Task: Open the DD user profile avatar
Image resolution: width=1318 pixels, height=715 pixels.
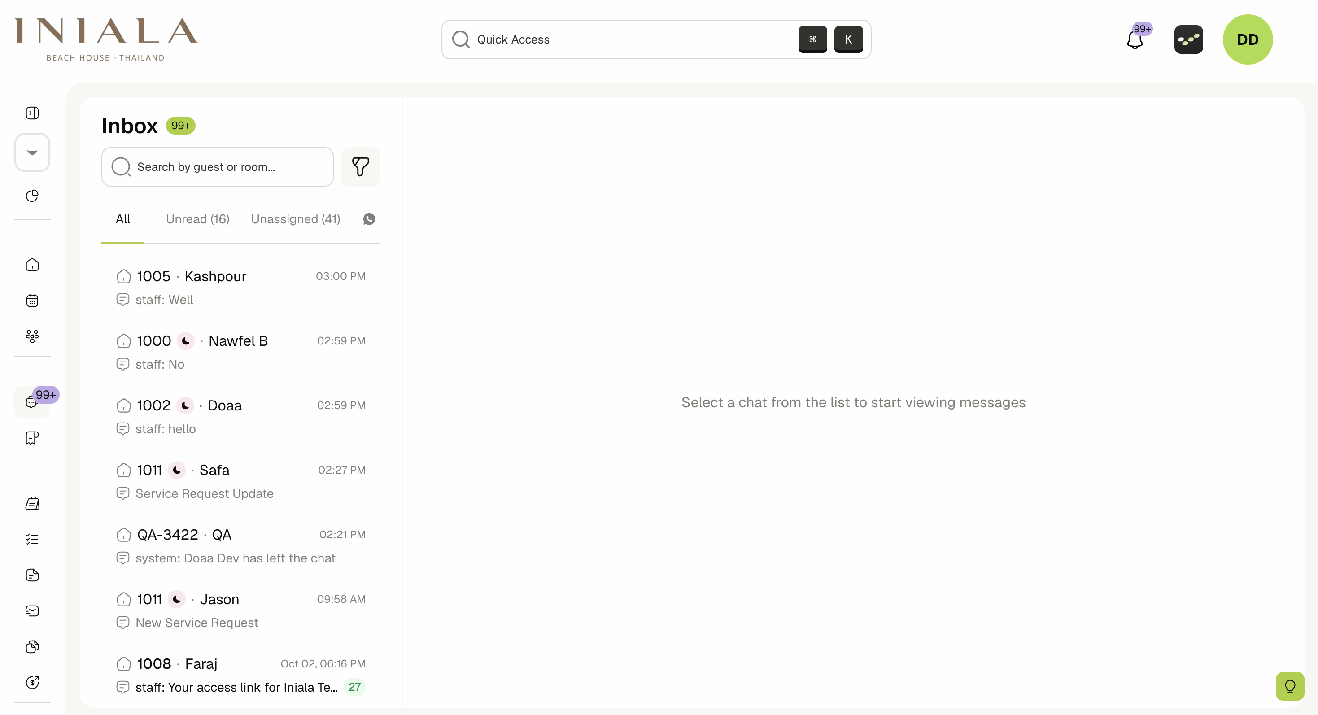Action: click(x=1248, y=39)
